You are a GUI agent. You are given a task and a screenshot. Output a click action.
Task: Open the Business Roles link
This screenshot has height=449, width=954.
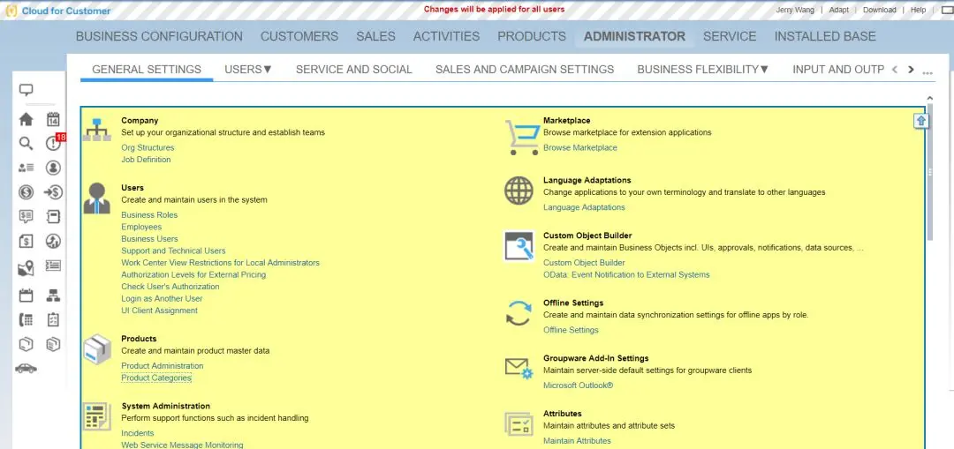point(149,215)
